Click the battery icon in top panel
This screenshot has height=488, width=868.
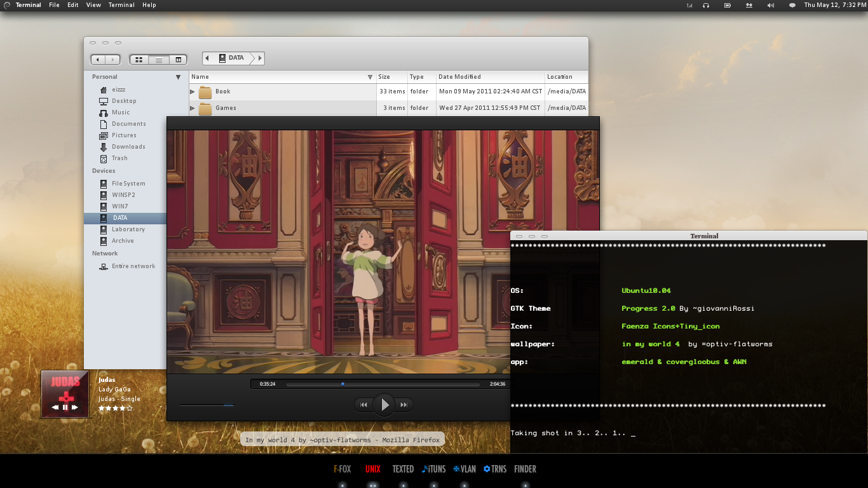pyautogui.click(x=728, y=5)
